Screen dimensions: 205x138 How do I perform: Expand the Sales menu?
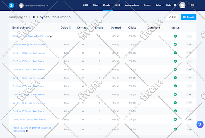160,5
